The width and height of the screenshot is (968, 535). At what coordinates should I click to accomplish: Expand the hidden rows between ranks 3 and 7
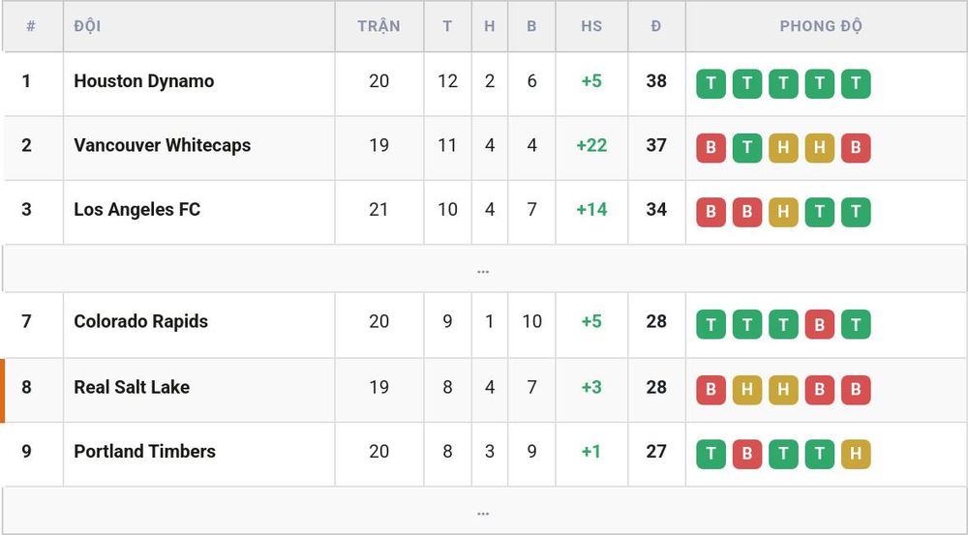click(x=483, y=269)
